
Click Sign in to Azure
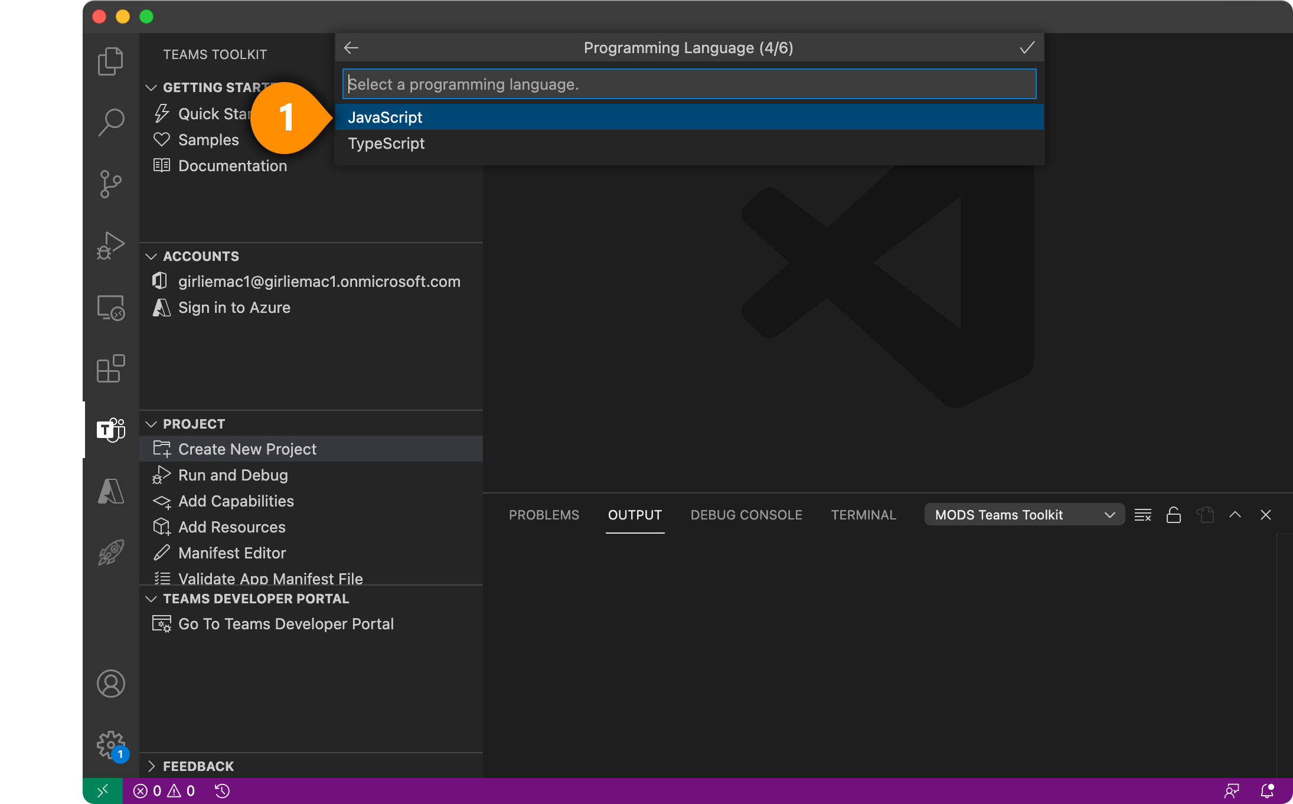(x=234, y=307)
